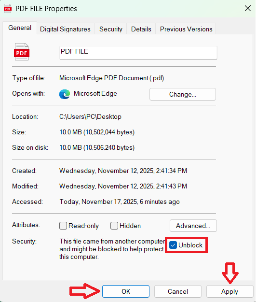This screenshot has width=256, height=302.
Task: Go to the Details tab
Action: [x=141, y=29]
